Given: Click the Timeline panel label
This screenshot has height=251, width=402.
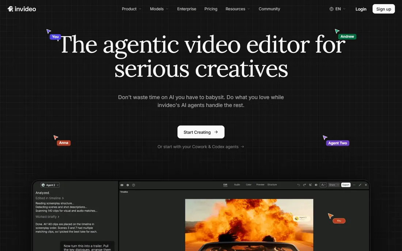Looking at the screenshot, I should (x=124, y=192).
